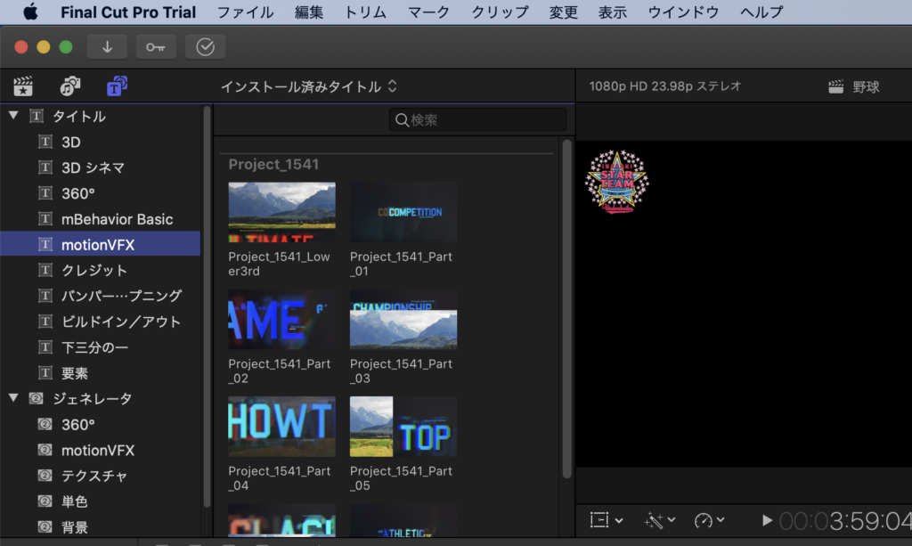
Task: Select the Project_1541_Part_01 thumbnail
Action: click(403, 212)
